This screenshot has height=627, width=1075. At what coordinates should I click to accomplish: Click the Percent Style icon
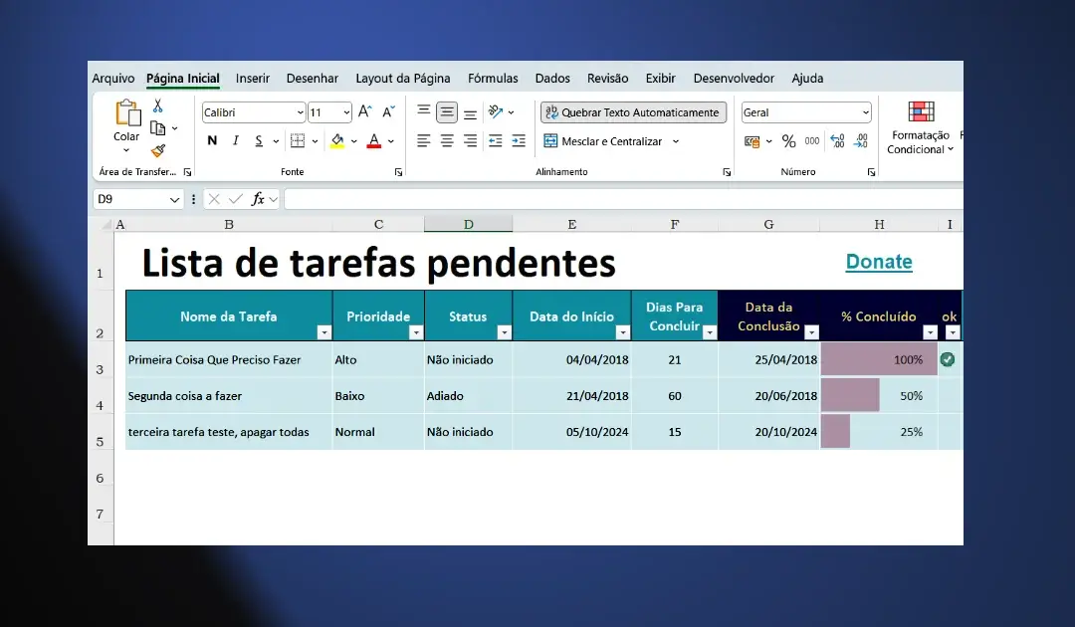[788, 141]
